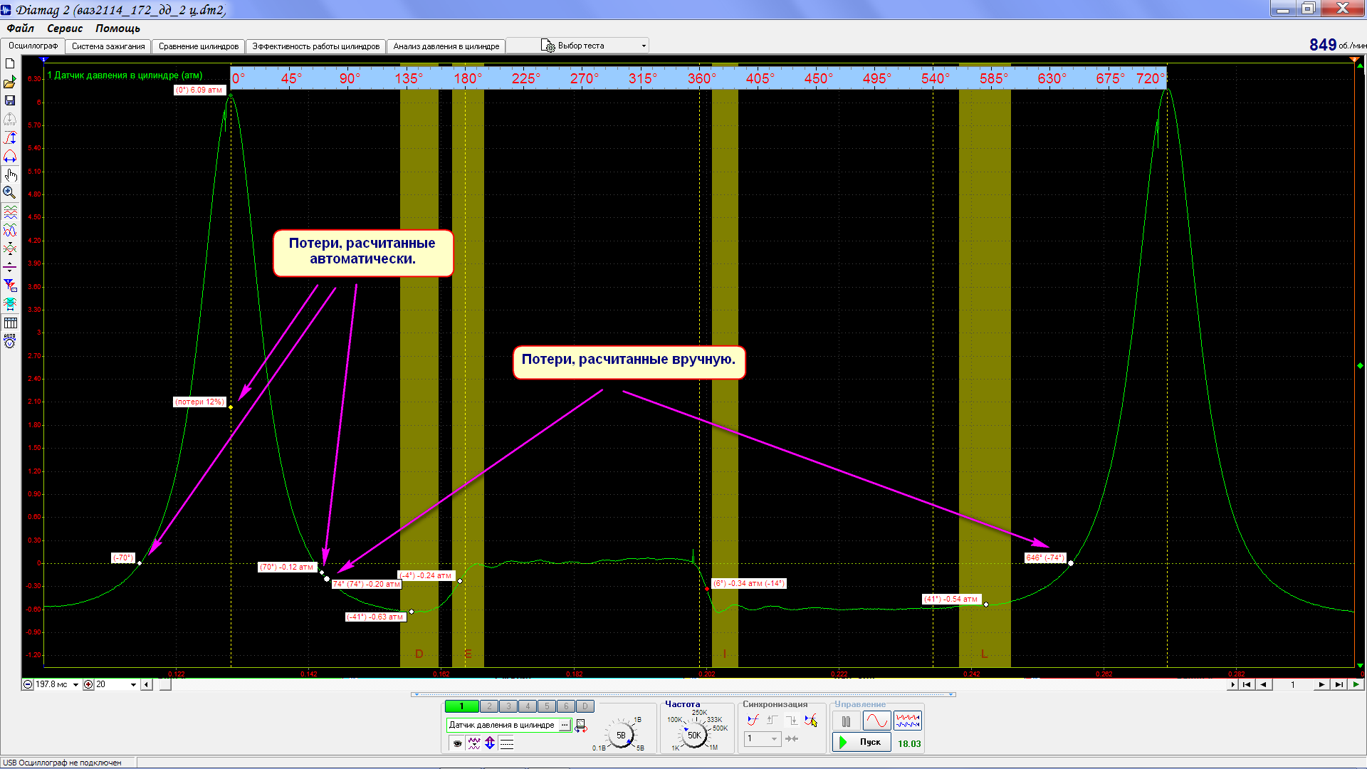This screenshot has height=769, width=1367.
Task: Click the zero line position icon
Action: 10,268
